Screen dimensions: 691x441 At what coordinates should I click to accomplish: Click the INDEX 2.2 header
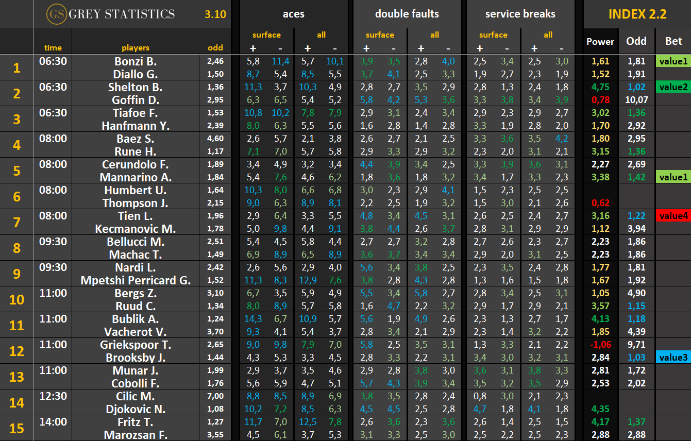point(637,14)
